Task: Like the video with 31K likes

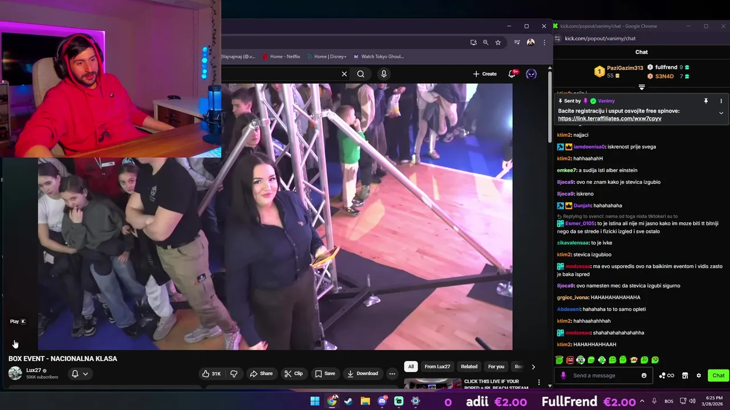Action: (x=211, y=374)
